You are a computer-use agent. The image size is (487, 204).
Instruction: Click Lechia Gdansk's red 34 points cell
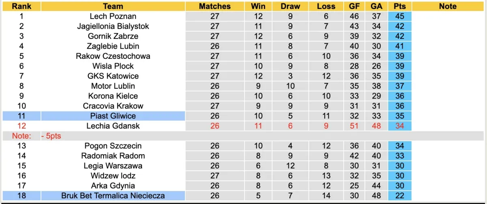tap(400, 126)
